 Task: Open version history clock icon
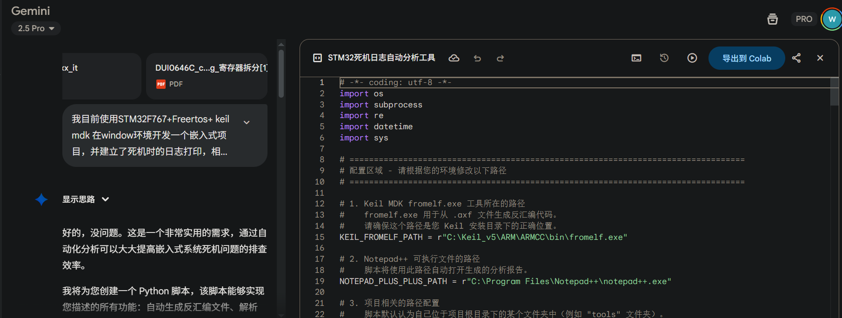coord(664,58)
